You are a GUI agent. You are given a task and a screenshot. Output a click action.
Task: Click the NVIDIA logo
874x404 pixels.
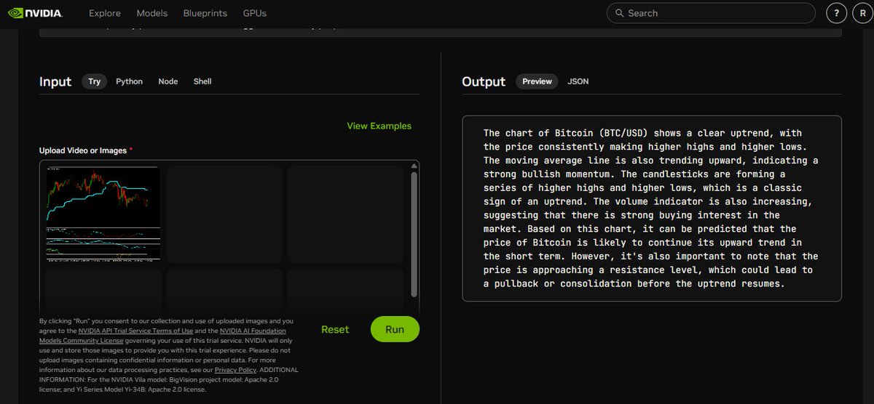[x=35, y=13]
